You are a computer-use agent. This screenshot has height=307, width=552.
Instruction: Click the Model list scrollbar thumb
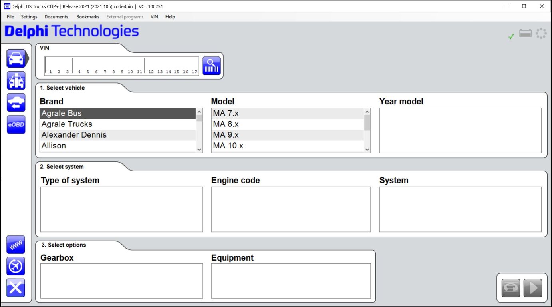(367, 123)
